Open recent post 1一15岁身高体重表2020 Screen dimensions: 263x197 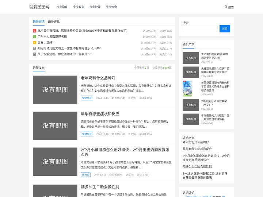205,175
